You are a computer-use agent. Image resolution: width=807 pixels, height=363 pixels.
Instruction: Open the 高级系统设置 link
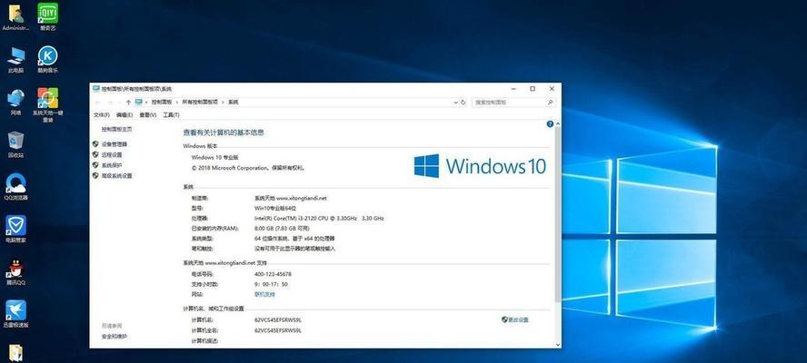point(117,176)
